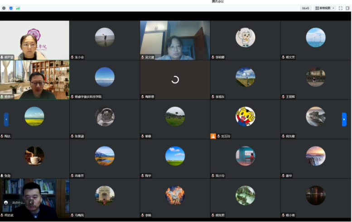352x222 pixels.
Task: Collapse the chat bar arrow
Action: click(x=31, y=203)
